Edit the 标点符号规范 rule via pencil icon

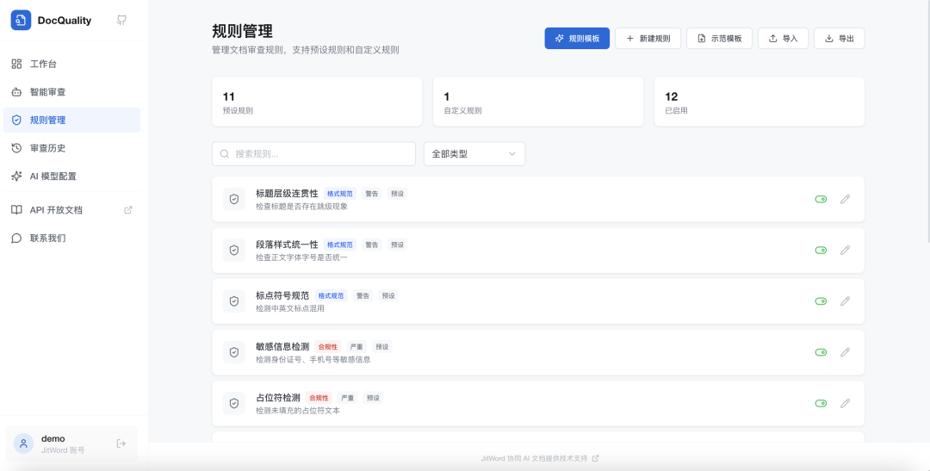click(x=846, y=301)
